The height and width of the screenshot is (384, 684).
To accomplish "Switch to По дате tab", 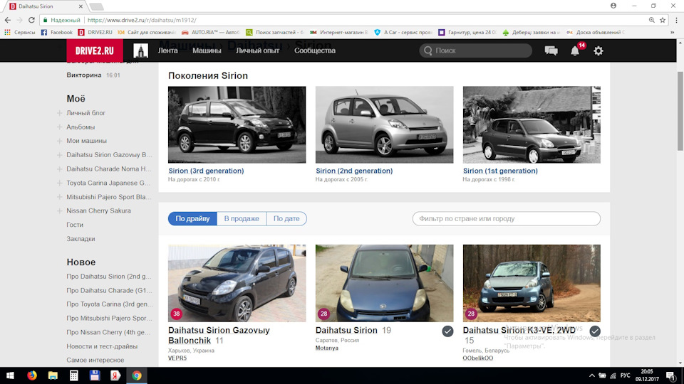I will tap(286, 218).
